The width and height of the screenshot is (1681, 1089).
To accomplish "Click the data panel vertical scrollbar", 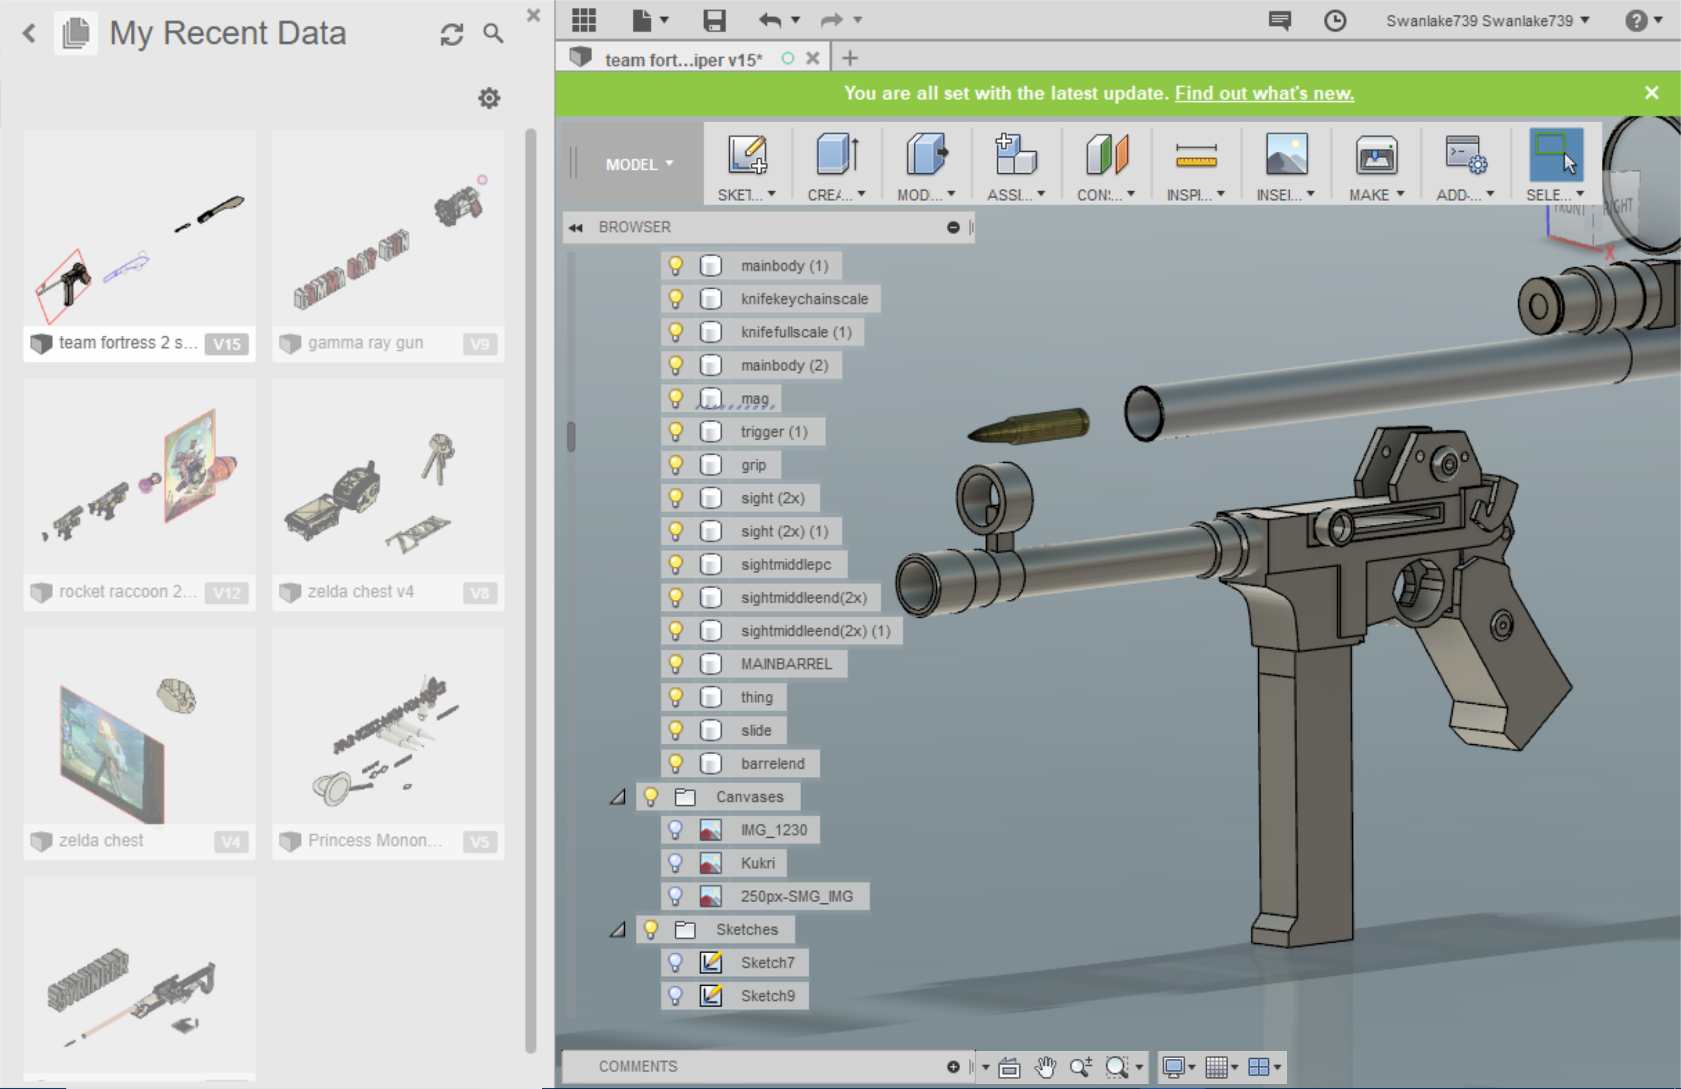I will pyautogui.click(x=530, y=591).
